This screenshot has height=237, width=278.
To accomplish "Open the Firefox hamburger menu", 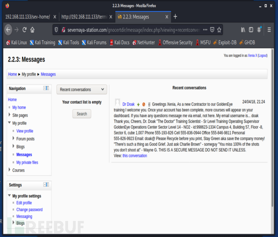I will [269, 30].
